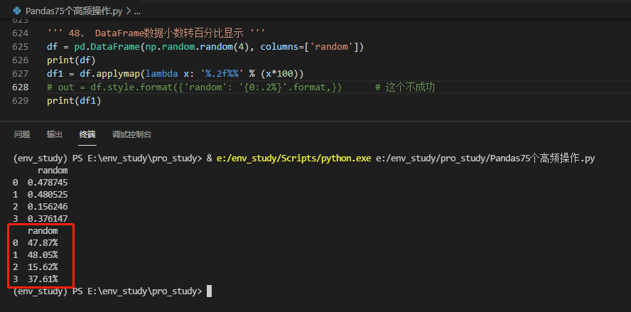
Task: Click the Python file icon in breadcrumb
Action: pos(17,11)
